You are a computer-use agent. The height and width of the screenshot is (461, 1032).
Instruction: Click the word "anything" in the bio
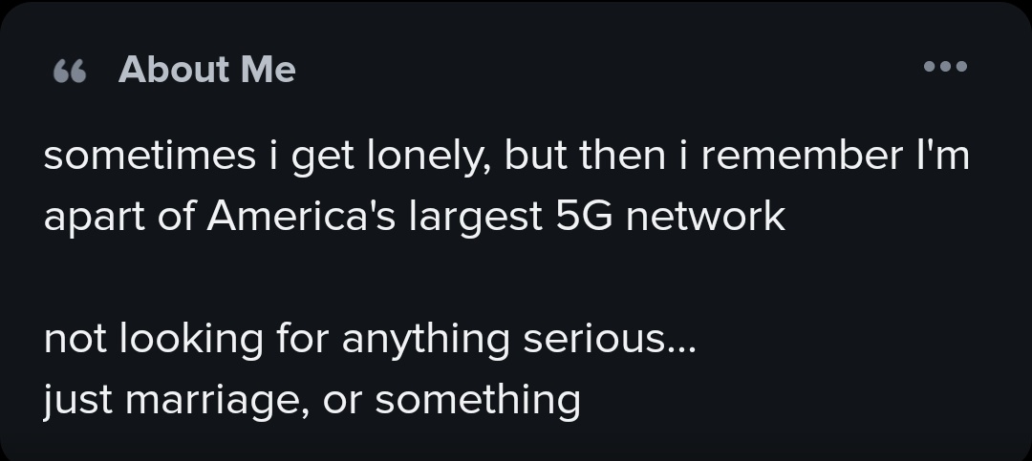pyautogui.click(x=426, y=342)
